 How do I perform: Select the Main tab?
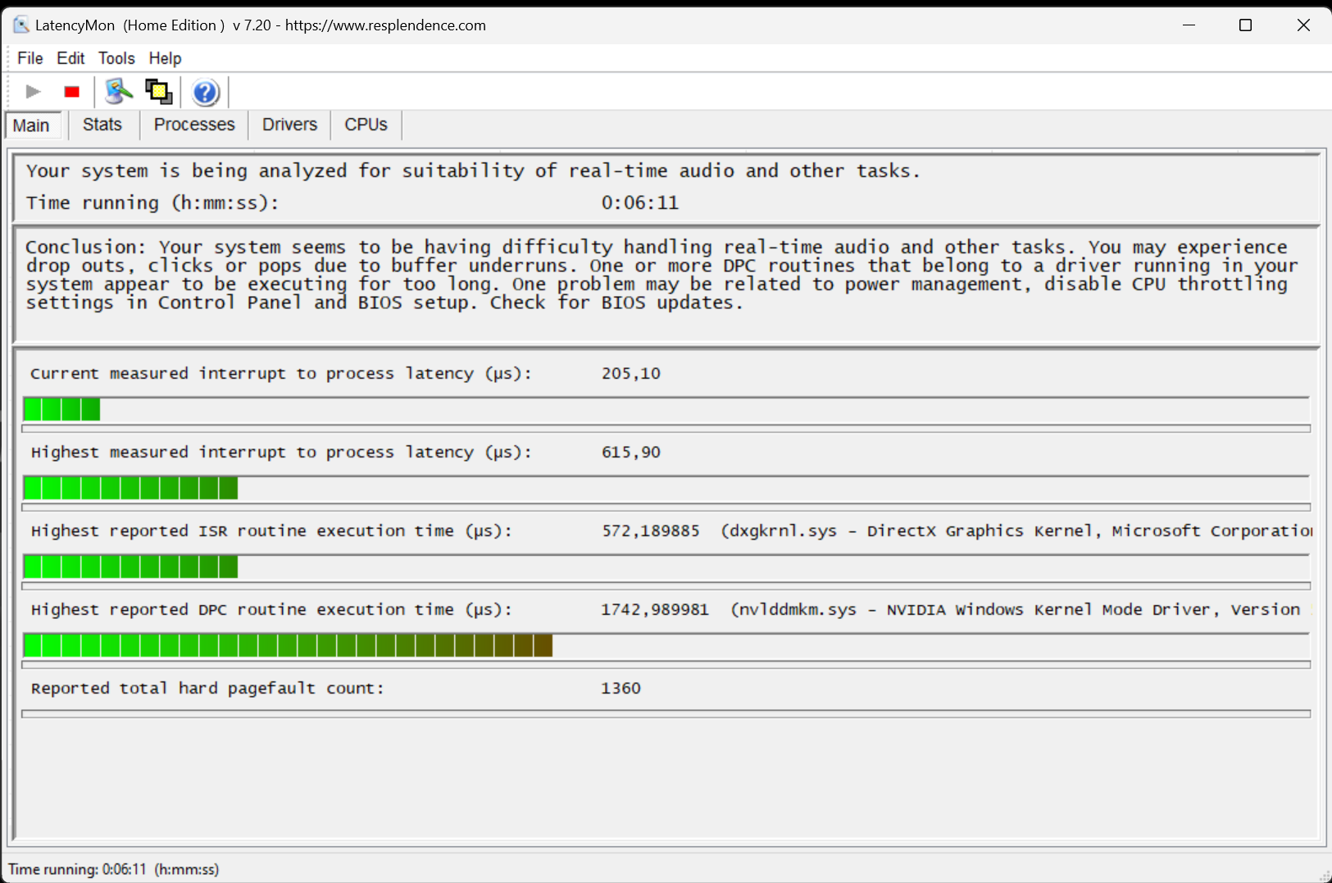tap(32, 125)
